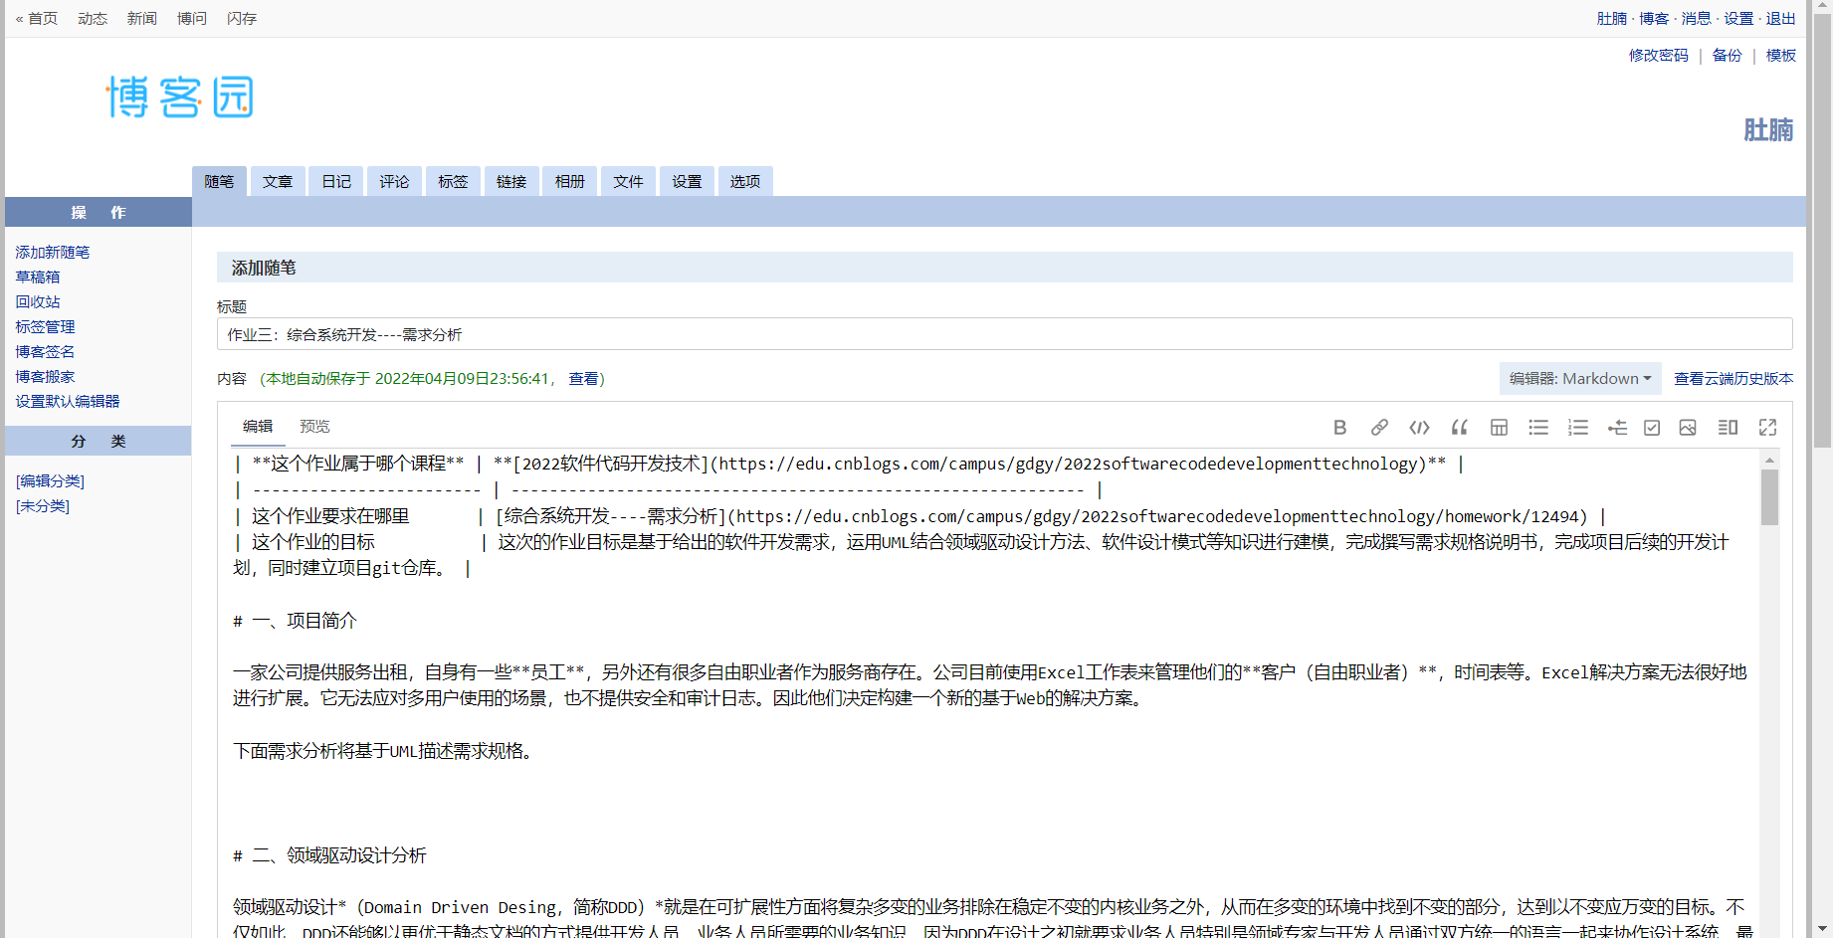Open the 草稿箱 drafts link

[38, 278]
